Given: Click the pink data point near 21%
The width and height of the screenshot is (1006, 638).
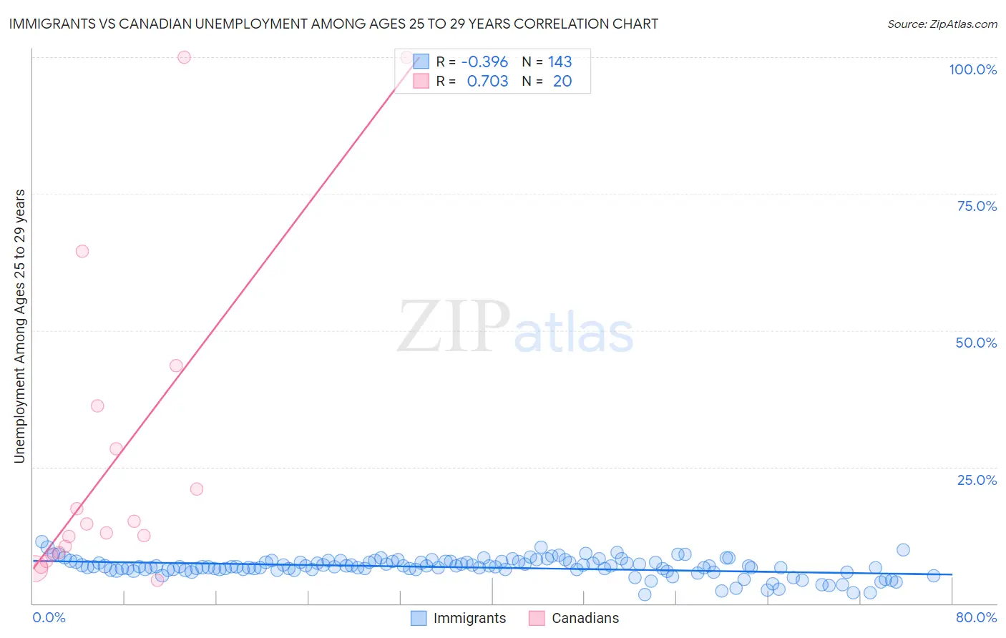Looking at the screenshot, I should coord(197,489).
